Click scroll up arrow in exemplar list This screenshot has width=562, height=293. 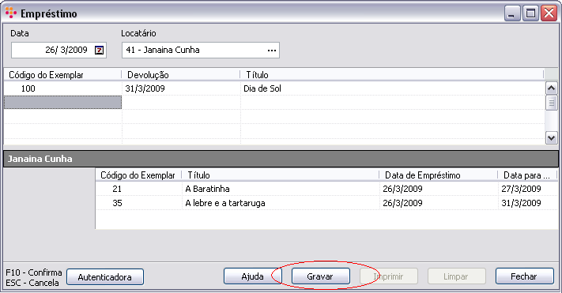(551, 88)
